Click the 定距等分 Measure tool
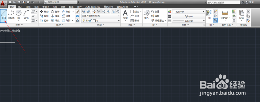The image size is (260, 102). (x=225, y=15)
